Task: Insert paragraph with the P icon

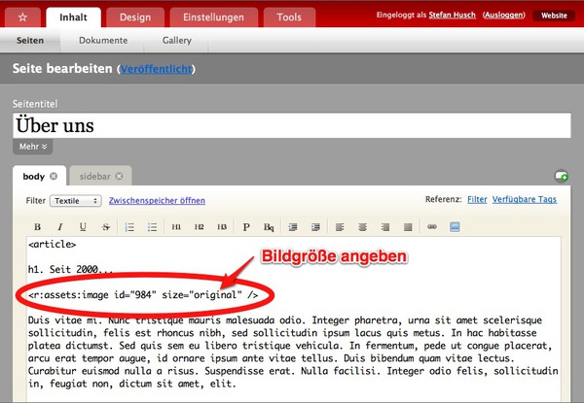Action: (x=246, y=226)
